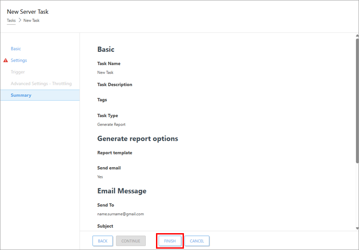Image resolution: width=359 pixels, height=250 pixels.
Task: Select the Summary step
Action: pyautogui.click(x=40, y=95)
